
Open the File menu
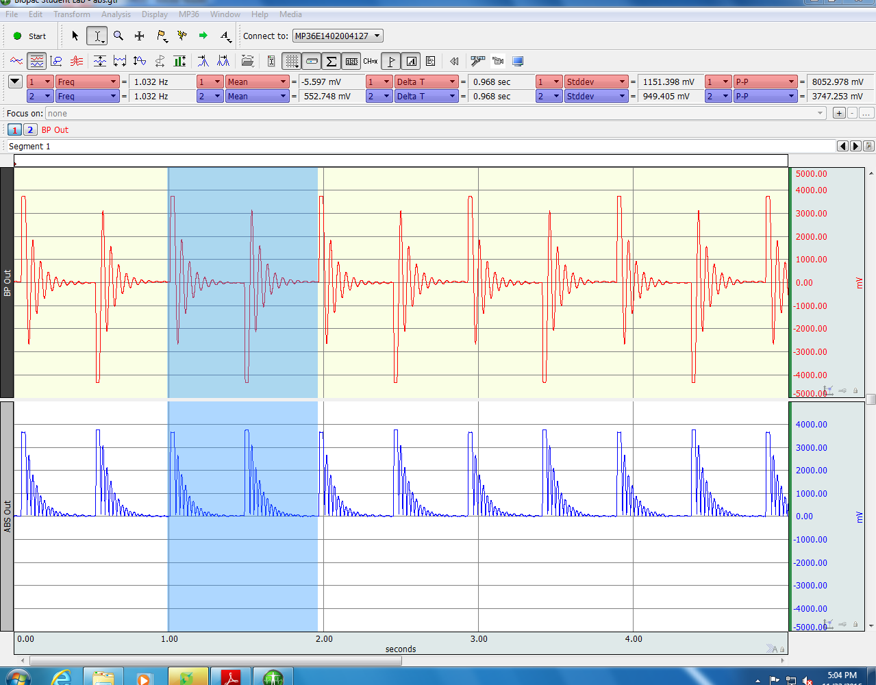point(12,14)
